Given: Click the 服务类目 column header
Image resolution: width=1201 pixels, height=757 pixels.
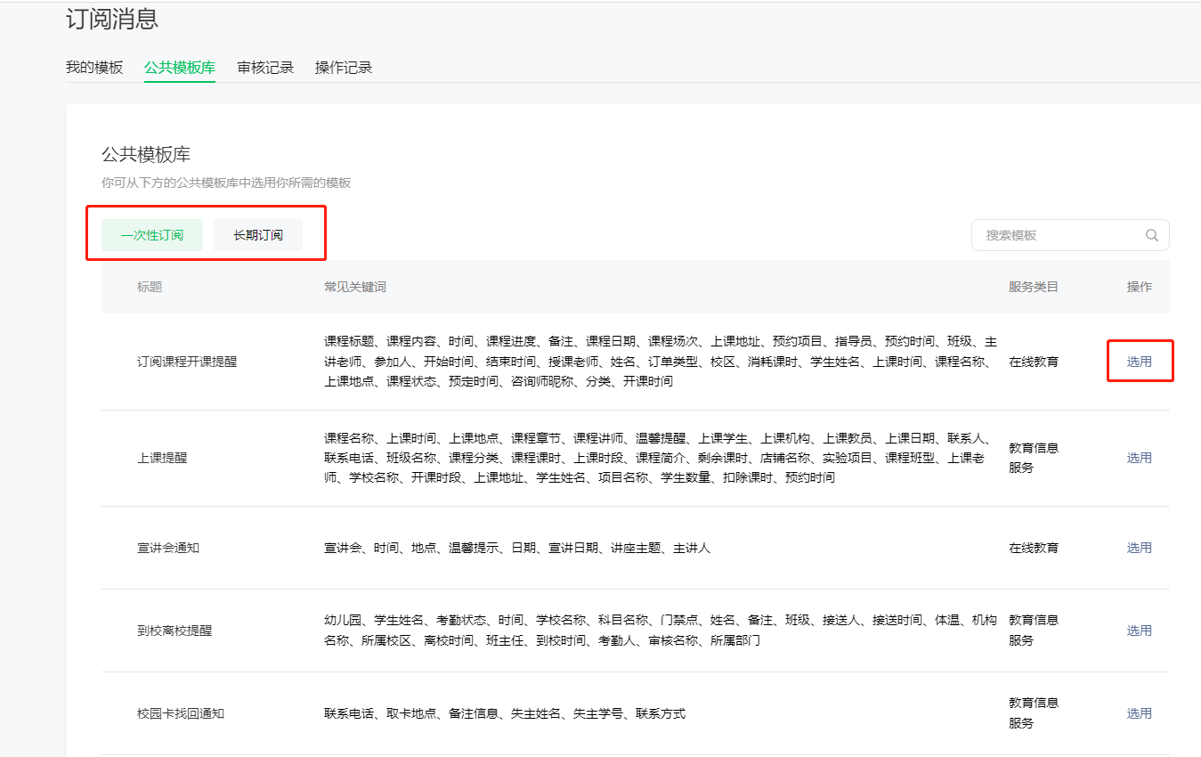Looking at the screenshot, I should click(1034, 287).
